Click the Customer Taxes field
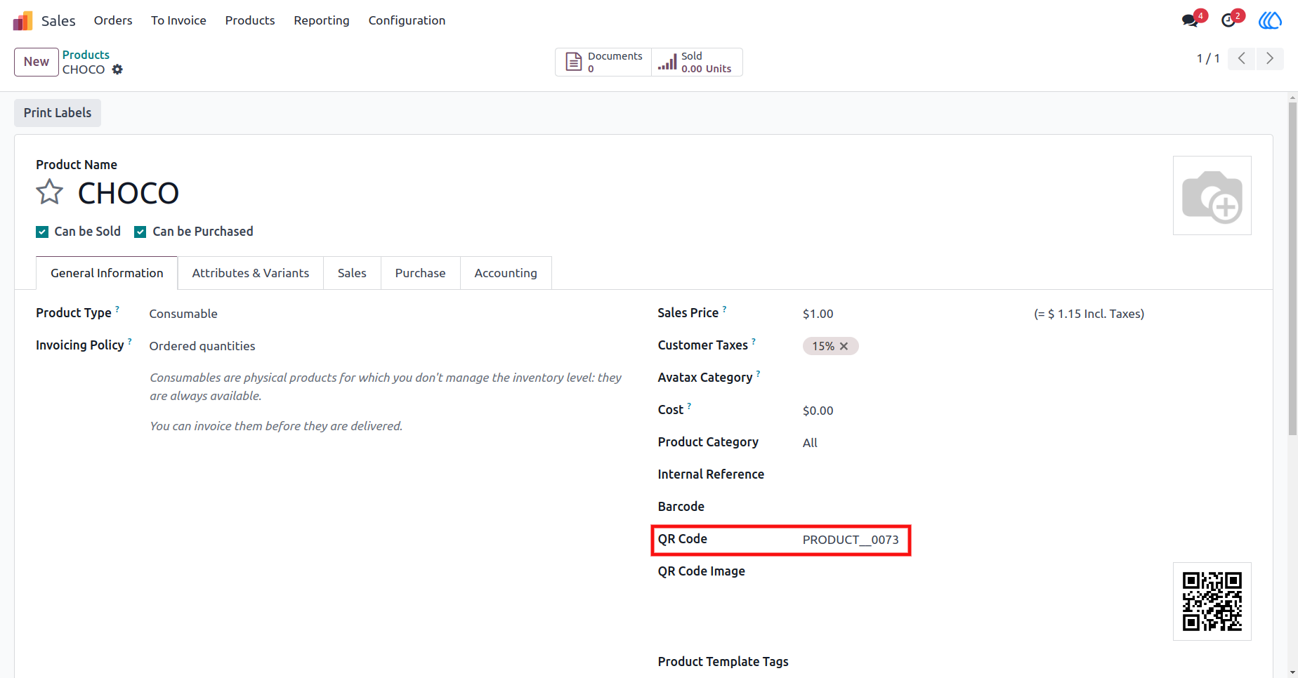Image resolution: width=1298 pixels, height=678 pixels. point(1027,346)
